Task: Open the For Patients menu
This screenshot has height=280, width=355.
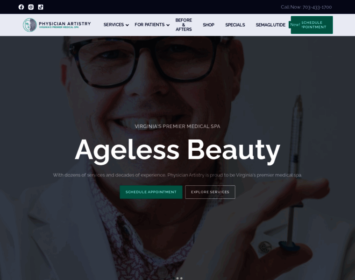Action: [x=149, y=25]
